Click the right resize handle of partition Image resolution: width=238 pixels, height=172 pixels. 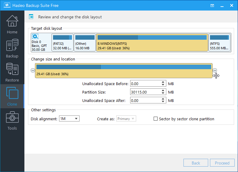coord(215,70)
